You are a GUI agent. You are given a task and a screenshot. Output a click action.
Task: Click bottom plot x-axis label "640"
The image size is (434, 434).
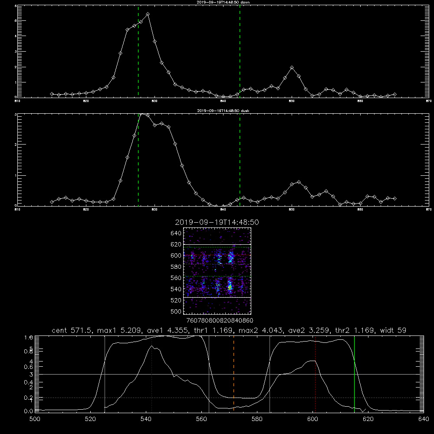tap(424, 419)
